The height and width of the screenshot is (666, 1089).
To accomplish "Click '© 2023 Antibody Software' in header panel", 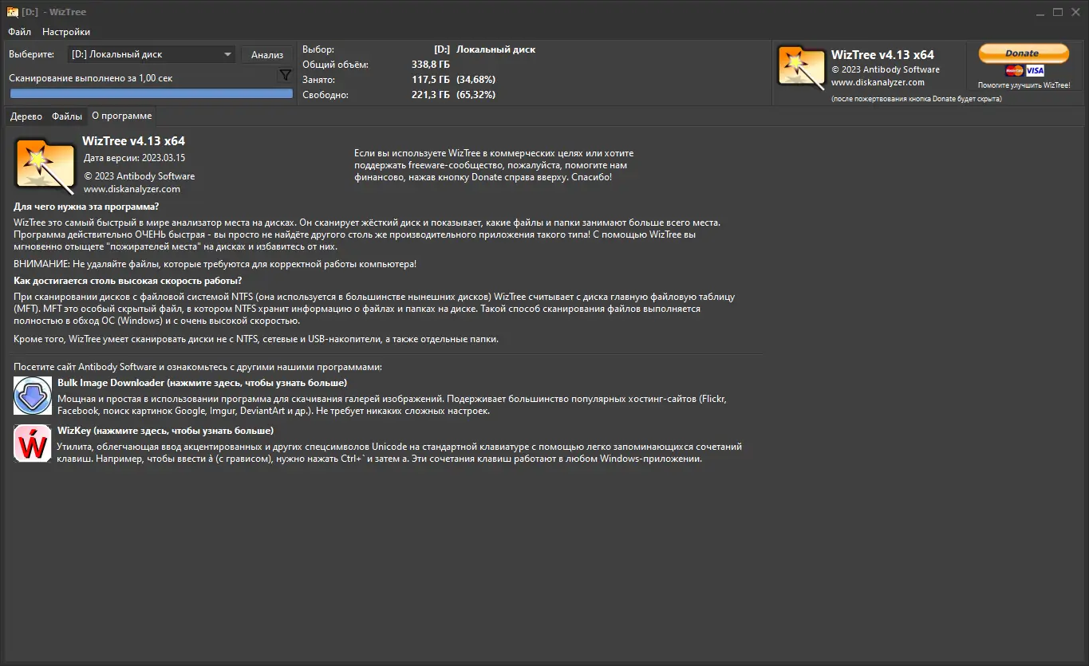I will tap(886, 69).
